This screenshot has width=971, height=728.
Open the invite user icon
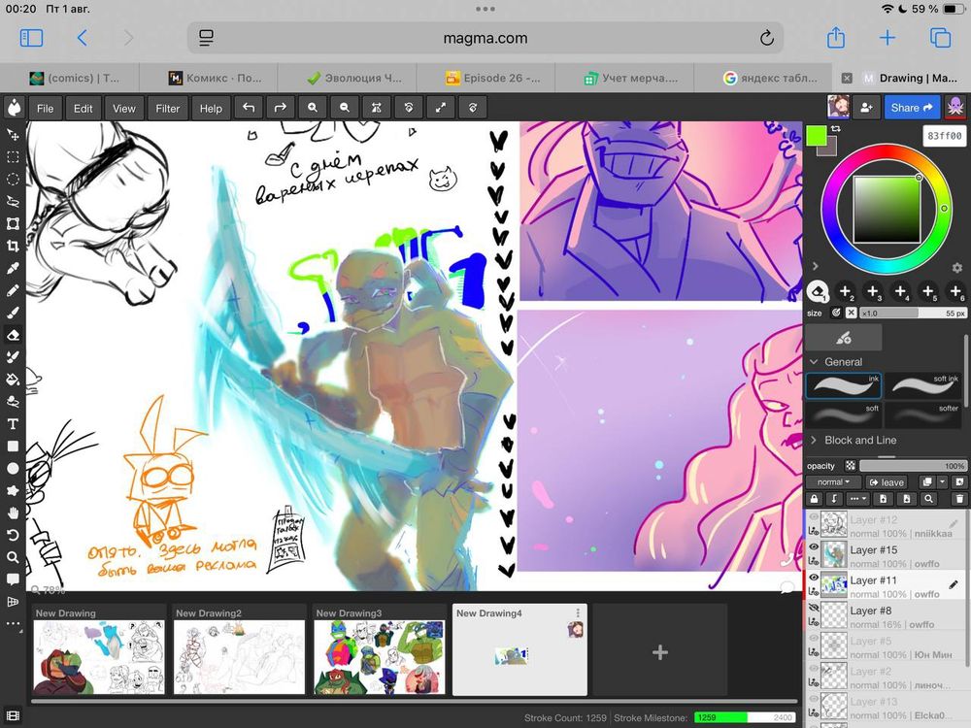(x=866, y=108)
